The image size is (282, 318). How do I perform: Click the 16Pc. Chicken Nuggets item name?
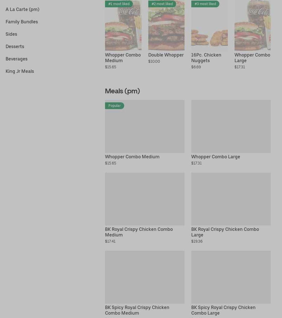point(206,58)
